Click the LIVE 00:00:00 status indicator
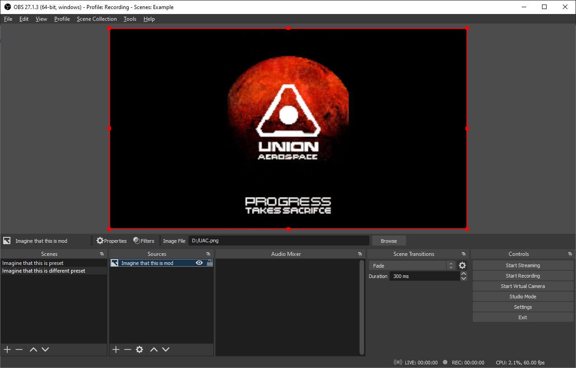This screenshot has width=576, height=368. tap(416, 363)
